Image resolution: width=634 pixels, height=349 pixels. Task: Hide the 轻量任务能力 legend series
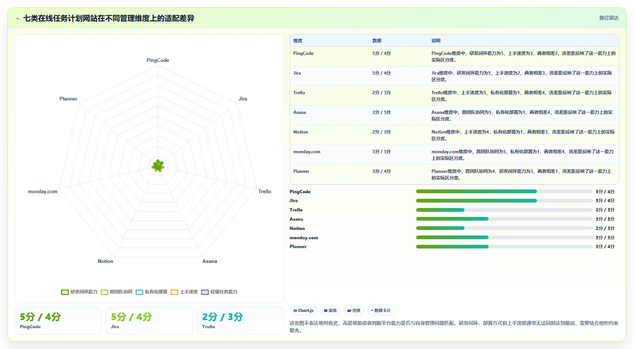coord(219,292)
